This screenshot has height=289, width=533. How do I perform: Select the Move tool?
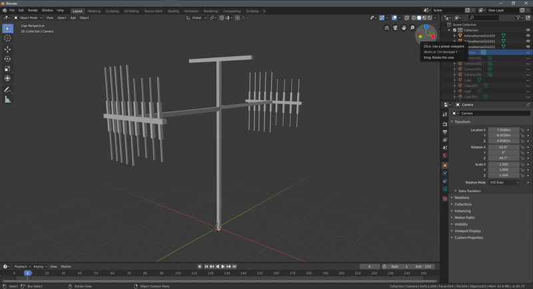click(7, 49)
